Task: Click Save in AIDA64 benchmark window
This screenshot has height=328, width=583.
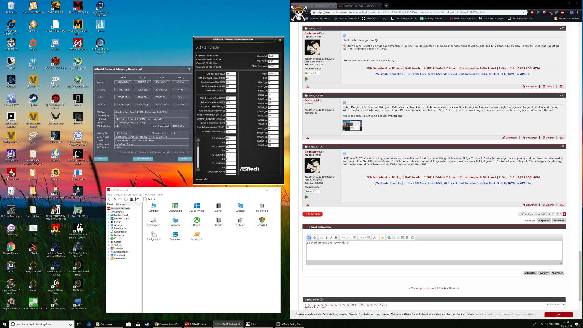Action: [101, 159]
